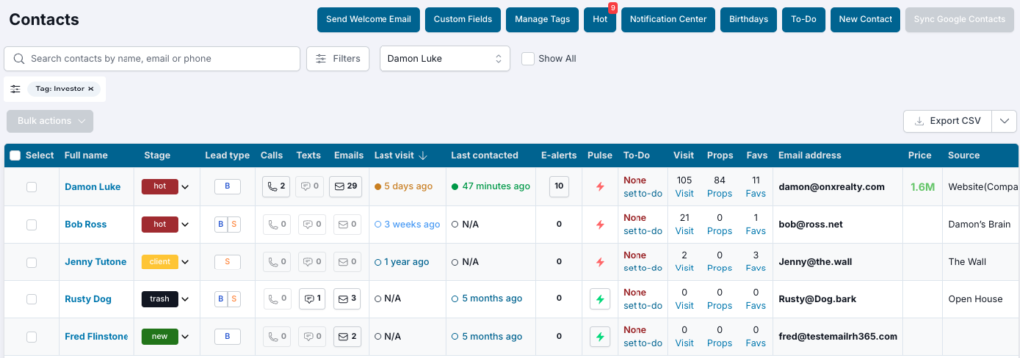Click the E-alerts count 10 for Damon Luke
The image size is (1020, 358).
(x=558, y=187)
